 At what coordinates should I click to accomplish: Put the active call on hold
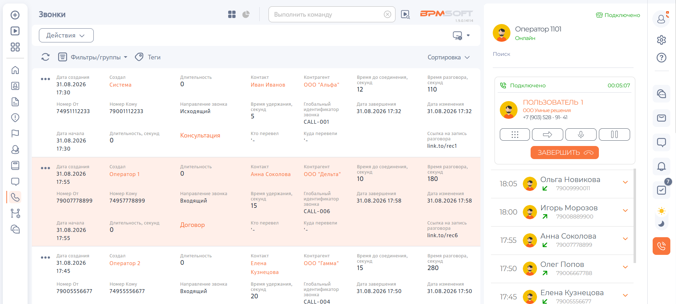(x=614, y=134)
